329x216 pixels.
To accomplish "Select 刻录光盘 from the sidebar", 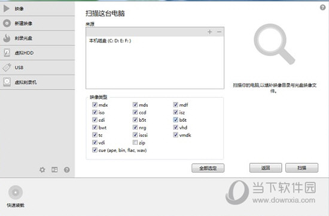I will 37,38.
